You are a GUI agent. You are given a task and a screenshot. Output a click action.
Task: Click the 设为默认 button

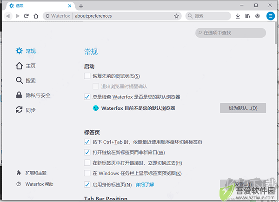243,108
